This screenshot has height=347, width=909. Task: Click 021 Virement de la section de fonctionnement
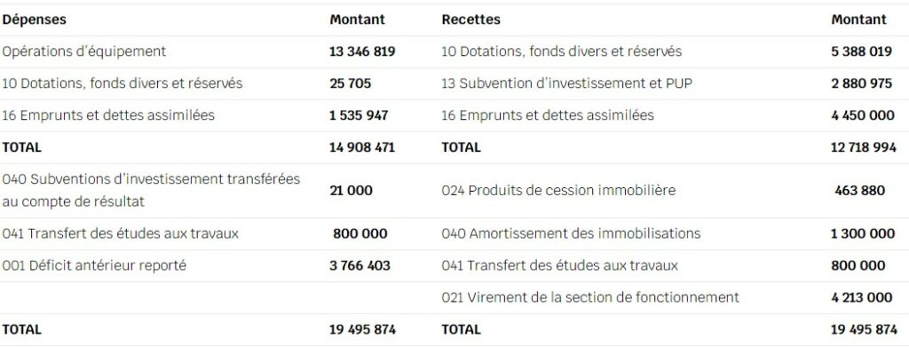[x=590, y=298]
